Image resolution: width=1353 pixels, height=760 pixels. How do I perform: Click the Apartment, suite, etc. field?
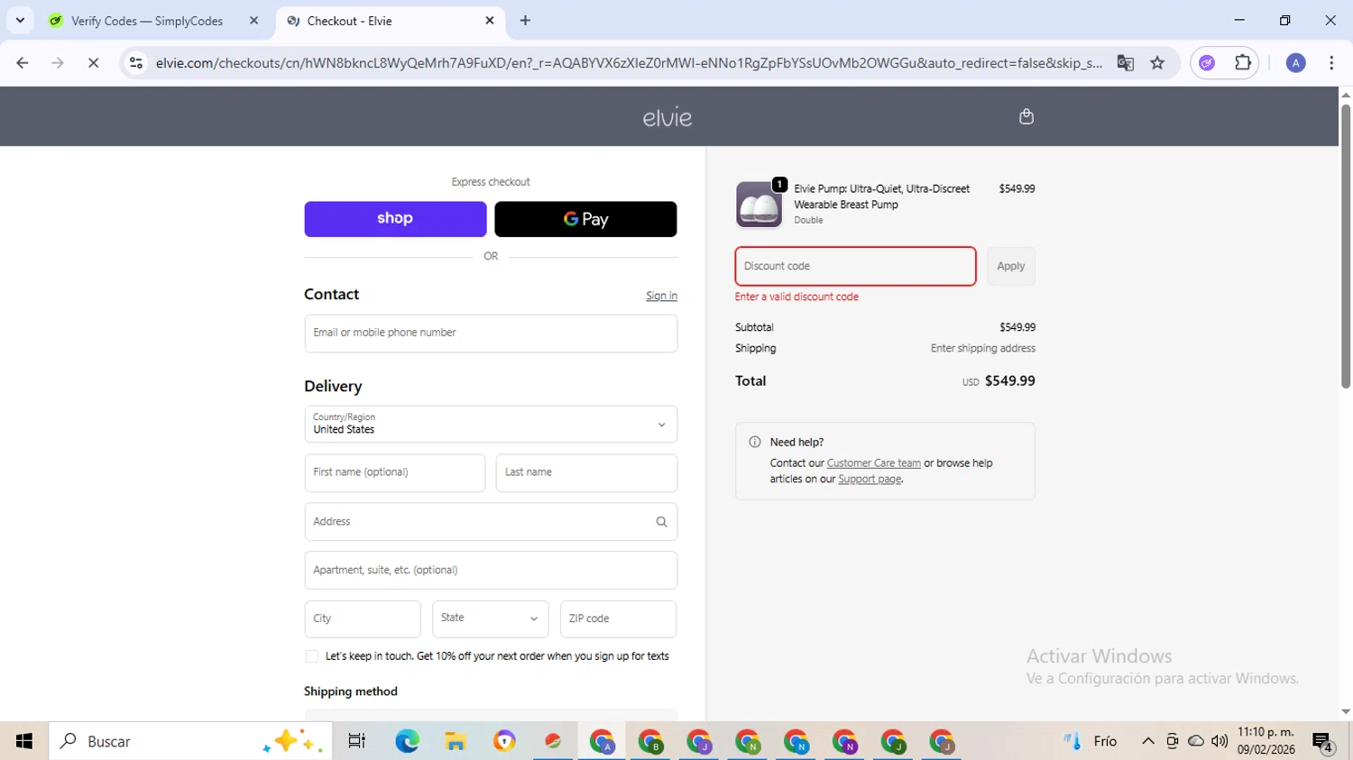point(491,570)
